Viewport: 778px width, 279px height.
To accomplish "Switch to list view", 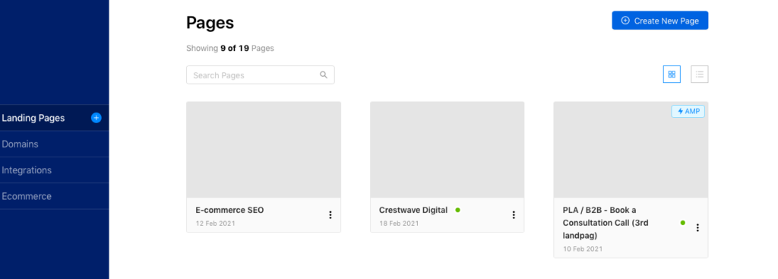I will (x=700, y=74).
